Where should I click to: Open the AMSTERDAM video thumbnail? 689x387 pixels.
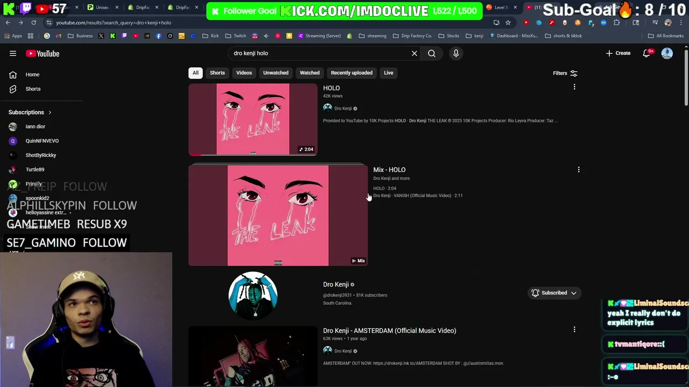click(253, 356)
